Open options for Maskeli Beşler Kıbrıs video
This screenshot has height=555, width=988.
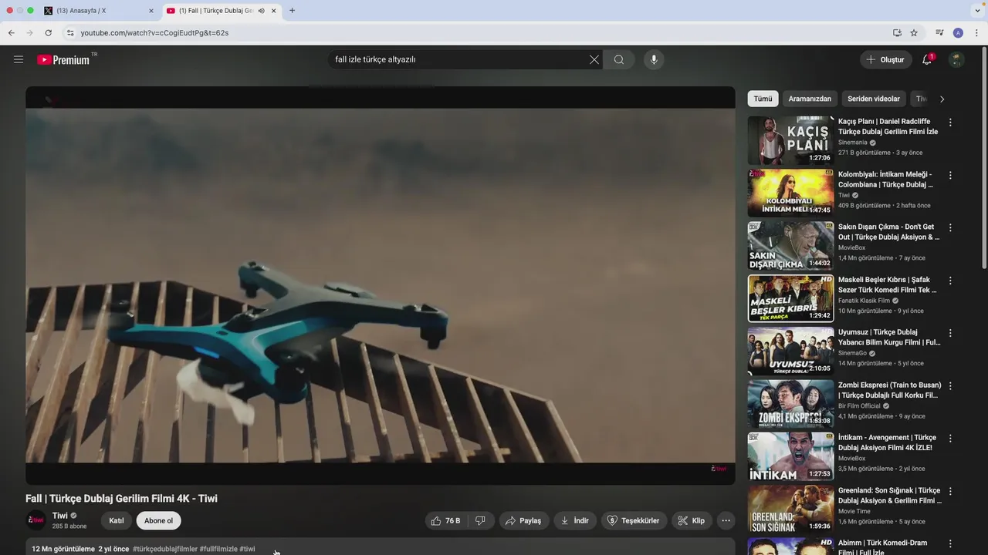point(950,281)
